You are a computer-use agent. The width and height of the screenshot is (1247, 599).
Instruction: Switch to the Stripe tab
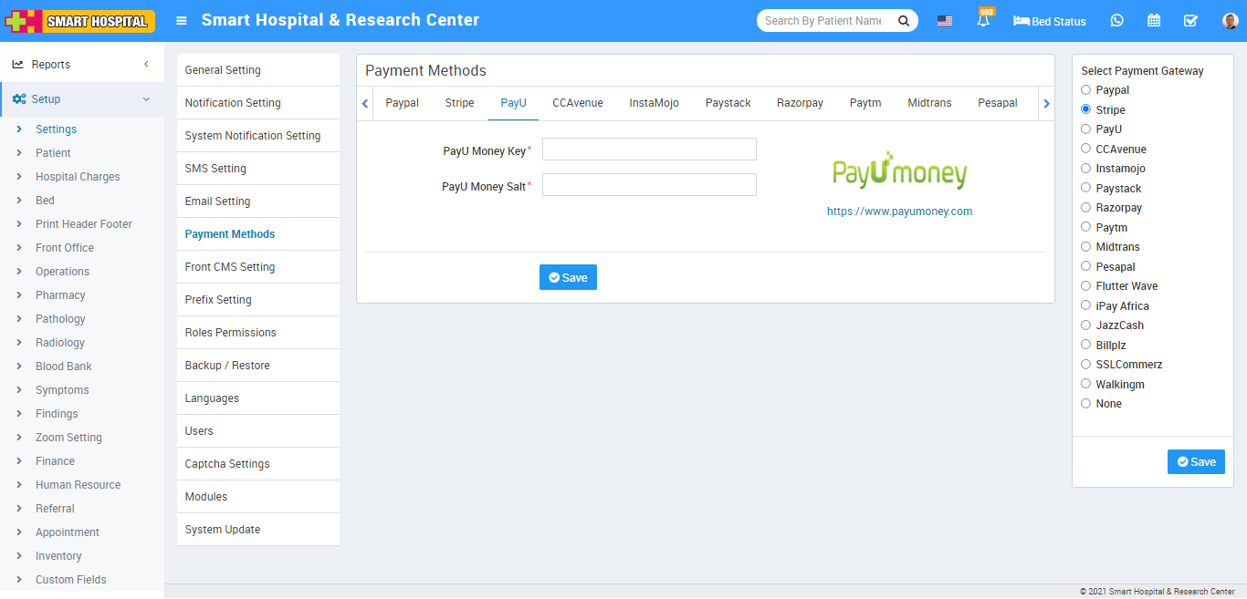point(459,103)
